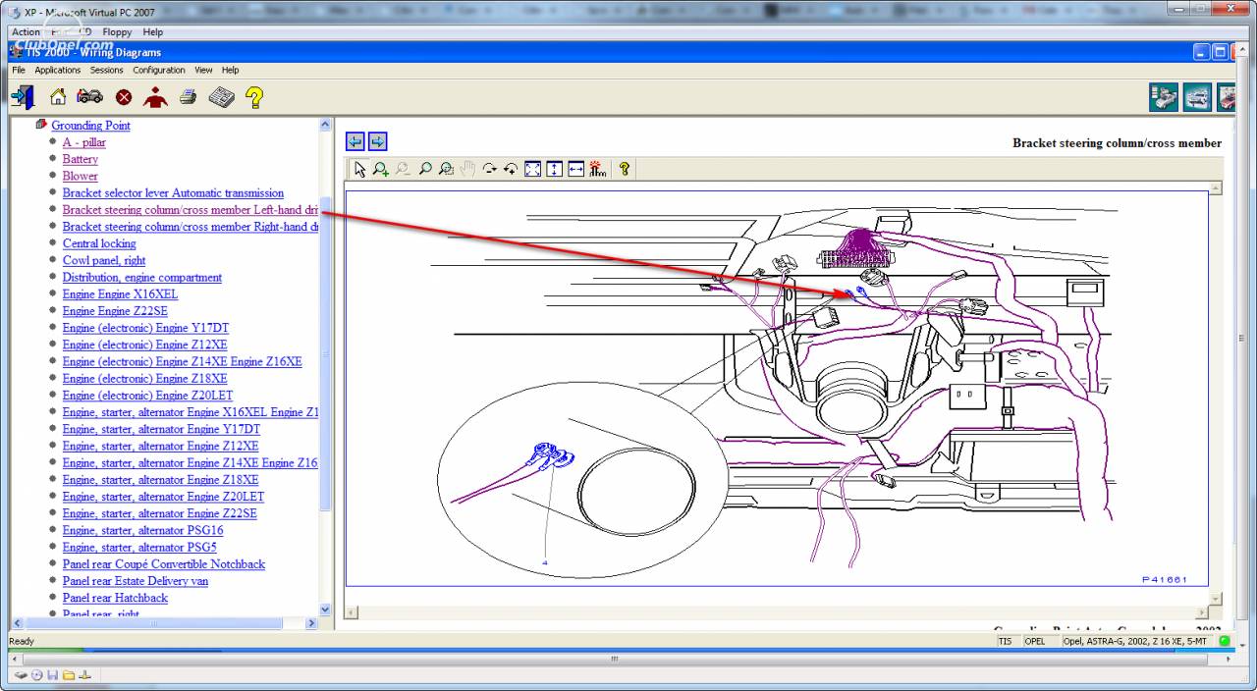
Task: Click first top-right TIS module icon
Action: [x=1165, y=97]
